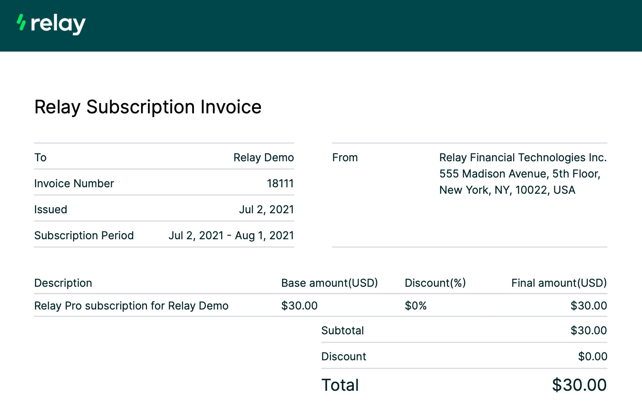Select the 555 Madison Avenue address line
Screen dimensions: 642x407
pyautogui.click(x=519, y=174)
